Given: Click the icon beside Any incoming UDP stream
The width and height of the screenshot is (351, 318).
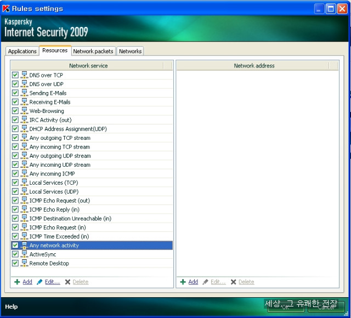Looking at the screenshot, I should (24, 164).
